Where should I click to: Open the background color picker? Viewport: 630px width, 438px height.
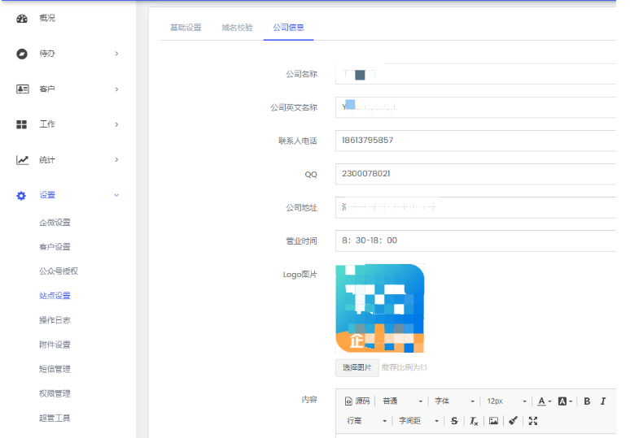[x=565, y=401]
